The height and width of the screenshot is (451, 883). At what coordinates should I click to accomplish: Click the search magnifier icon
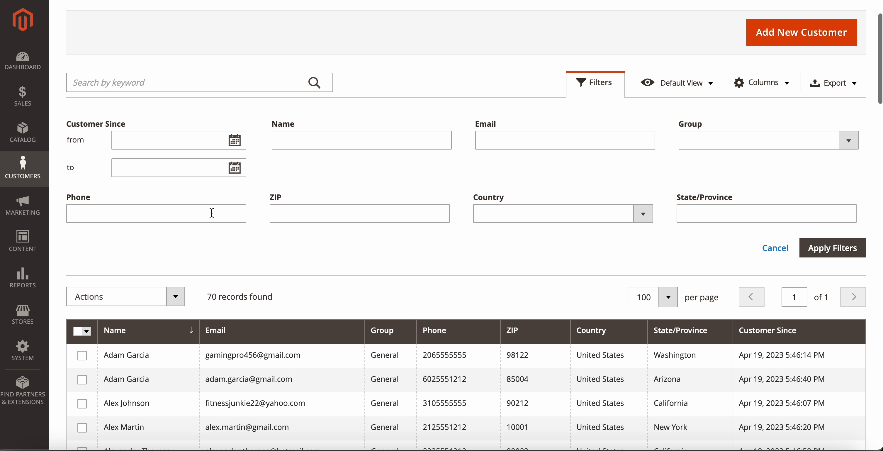click(314, 83)
